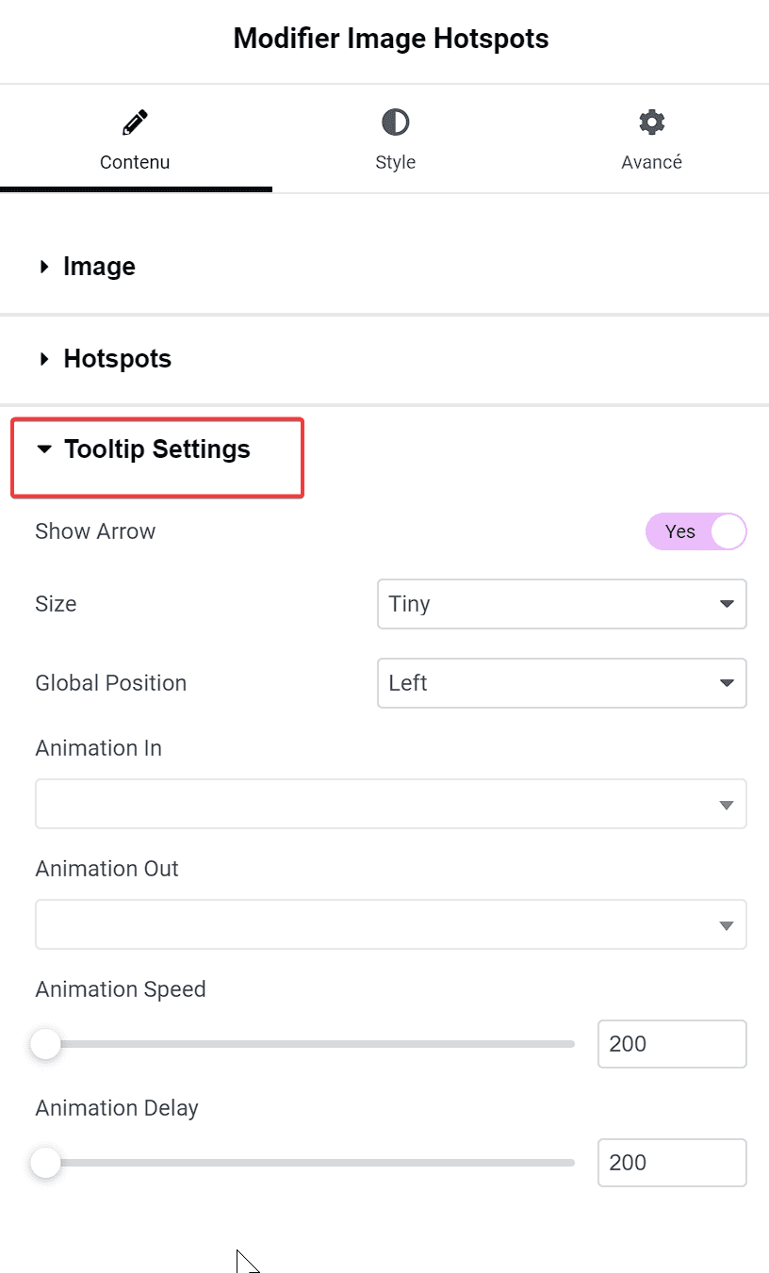Screen dimensions: 769x1273
Task: Open the Size dropdown showing Tiny
Action: click(562, 604)
